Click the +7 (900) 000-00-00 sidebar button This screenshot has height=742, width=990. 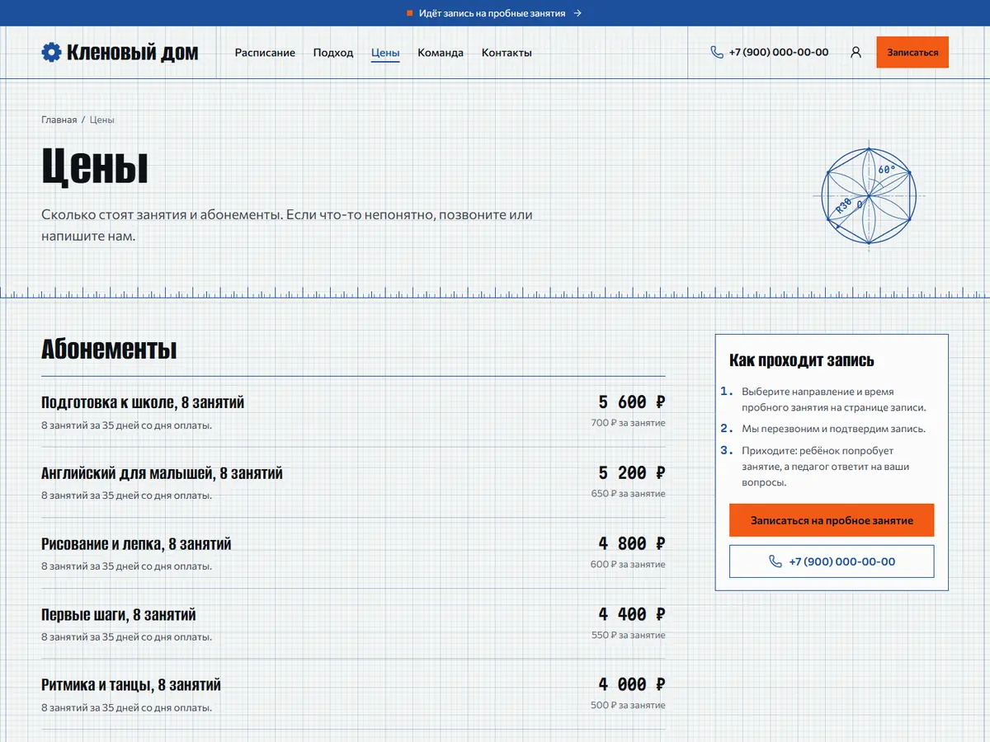click(x=832, y=561)
